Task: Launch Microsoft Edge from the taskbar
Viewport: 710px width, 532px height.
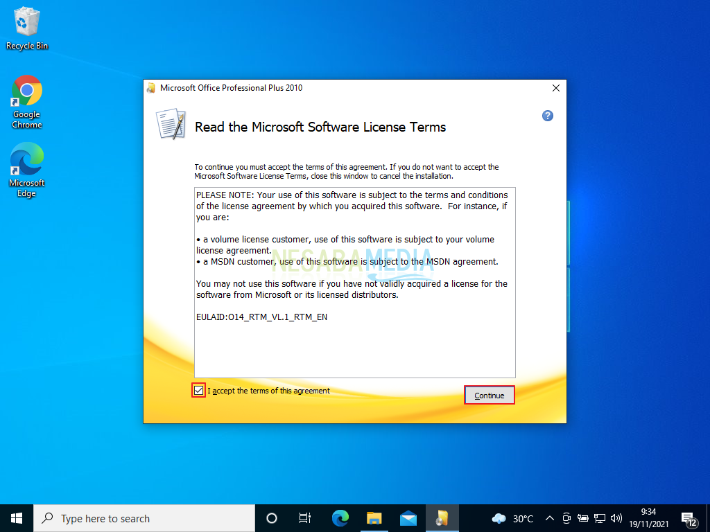Action: click(339, 517)
